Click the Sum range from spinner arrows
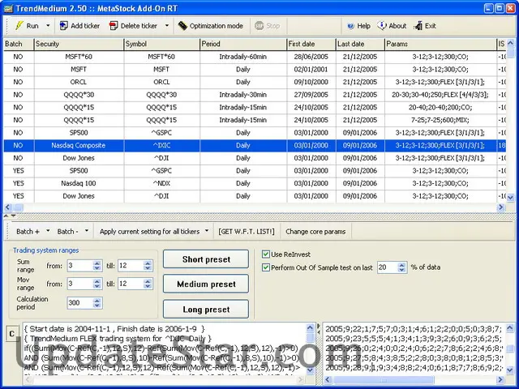 pos(97,266)
